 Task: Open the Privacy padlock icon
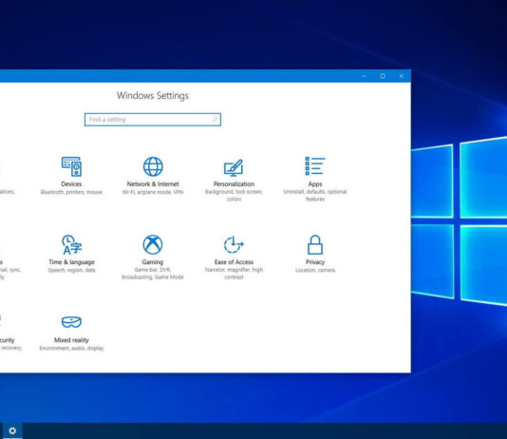pyautogui.click(x=315, y=244)
